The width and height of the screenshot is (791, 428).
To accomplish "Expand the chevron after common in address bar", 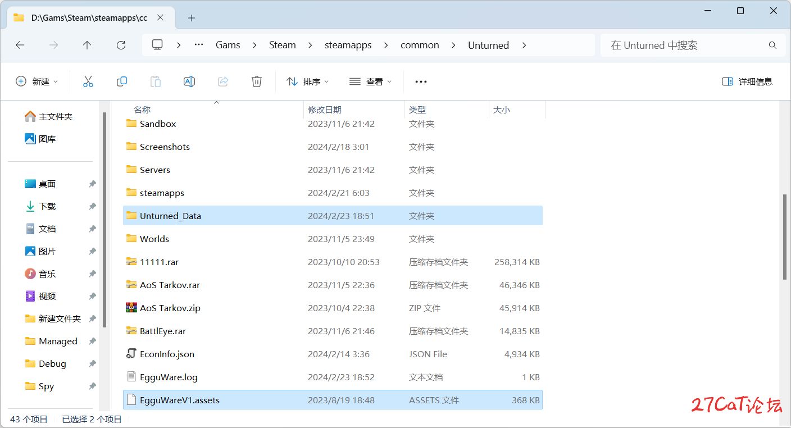I will (x=453, y=45).
